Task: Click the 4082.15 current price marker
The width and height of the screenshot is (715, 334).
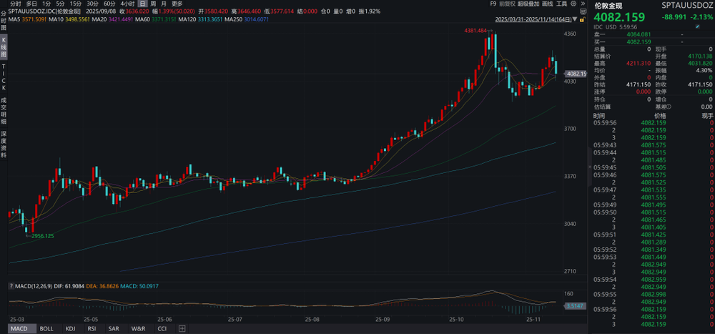Action: click(576, 74)
